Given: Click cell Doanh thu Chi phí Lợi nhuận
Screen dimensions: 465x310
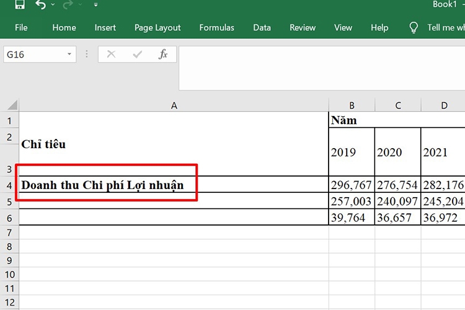Looking at the screenshot, I should (174, 185).
